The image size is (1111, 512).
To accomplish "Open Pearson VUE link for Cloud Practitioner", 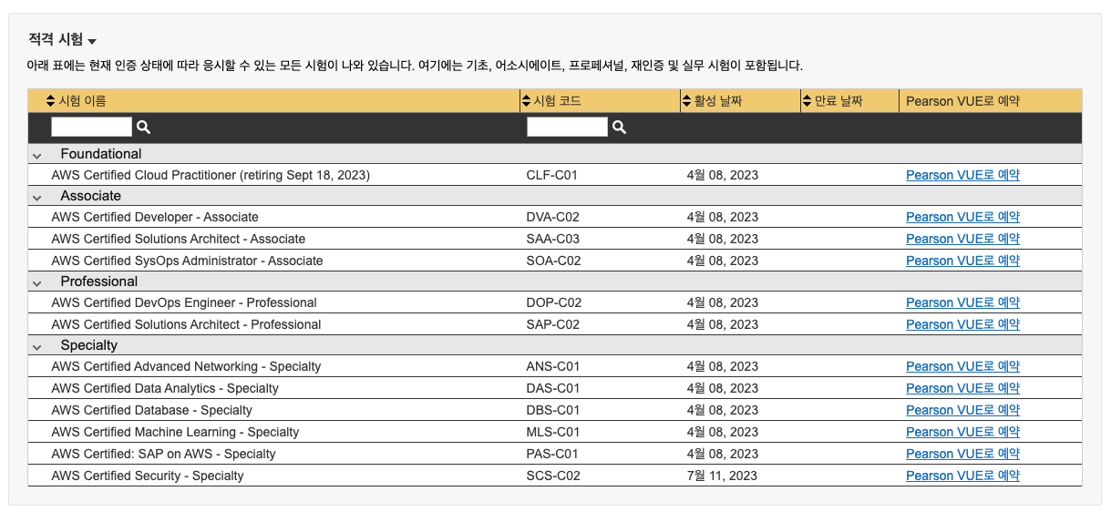I will point(962,175).
